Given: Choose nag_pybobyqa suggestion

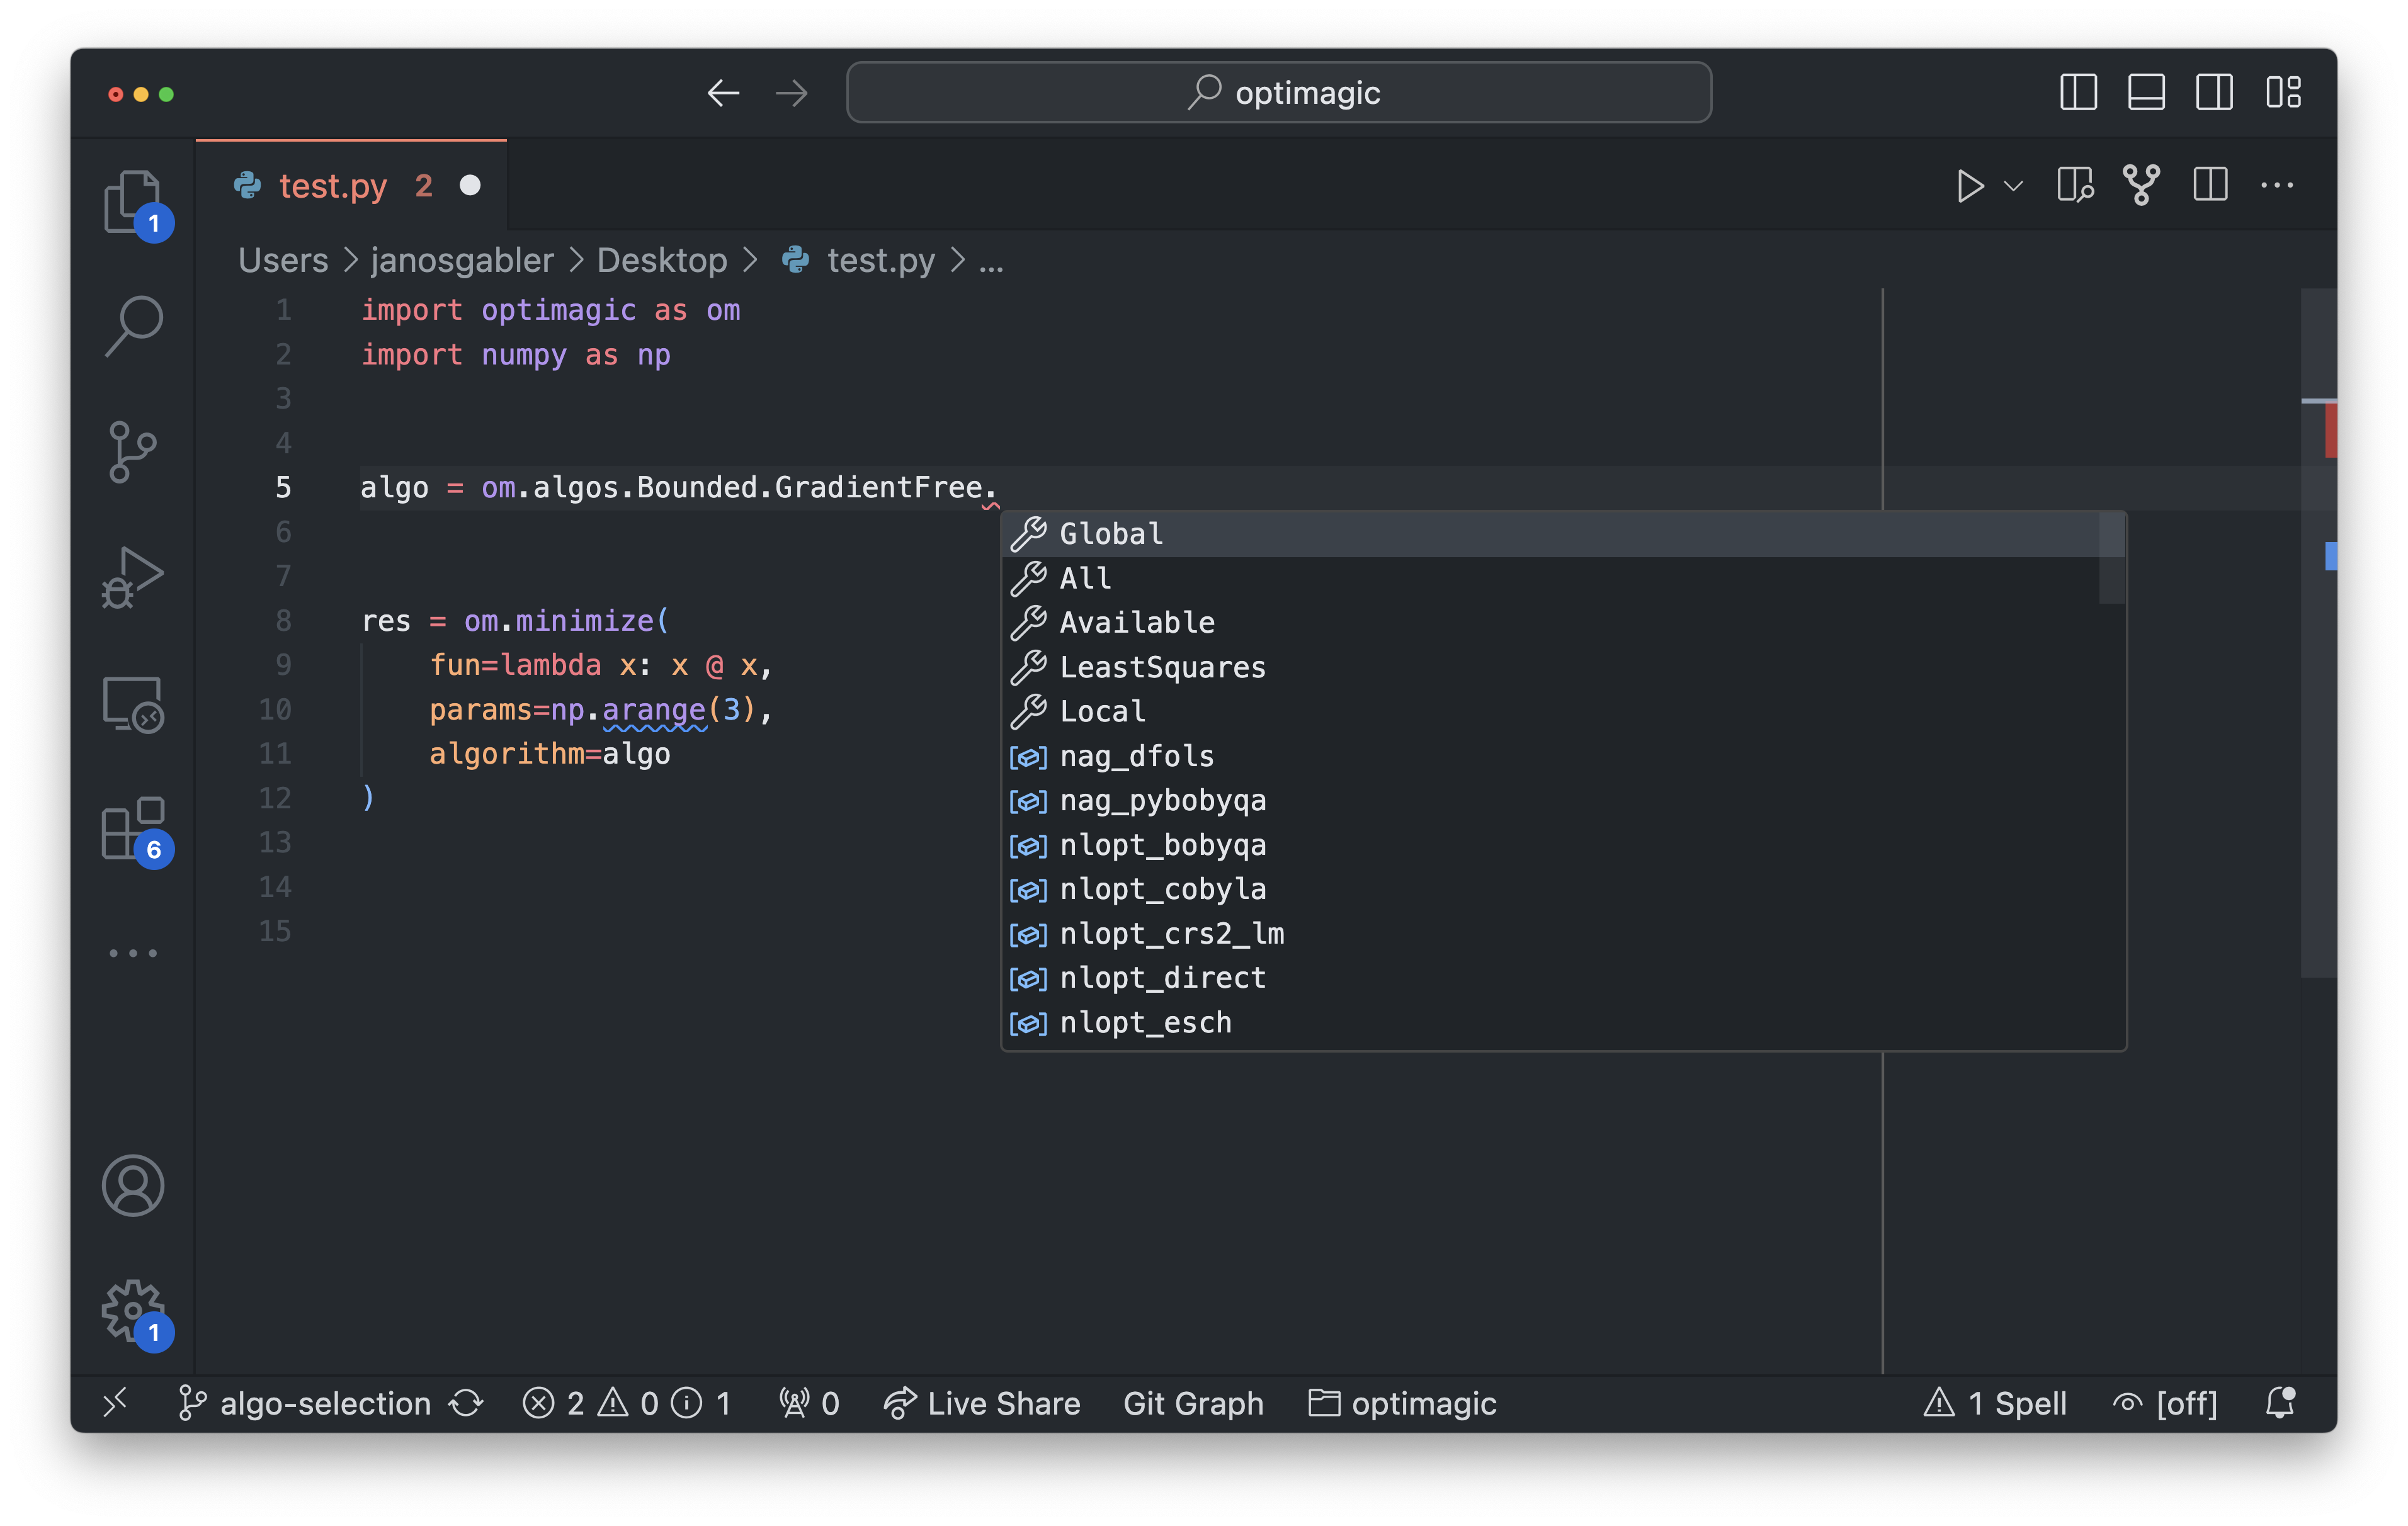Looking at the screenshot, I should tap(1563, 800).
